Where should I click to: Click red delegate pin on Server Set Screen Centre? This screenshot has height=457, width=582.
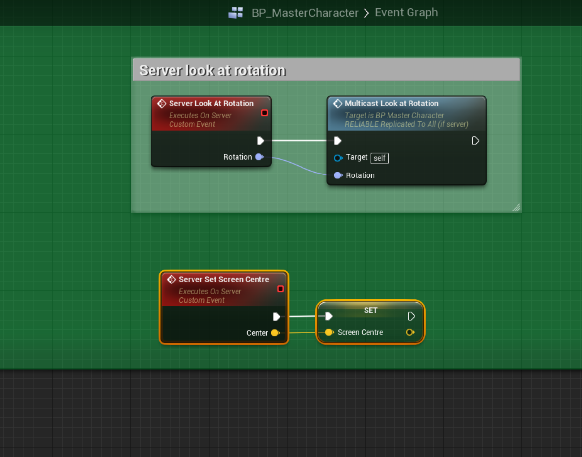pos(280,289)
